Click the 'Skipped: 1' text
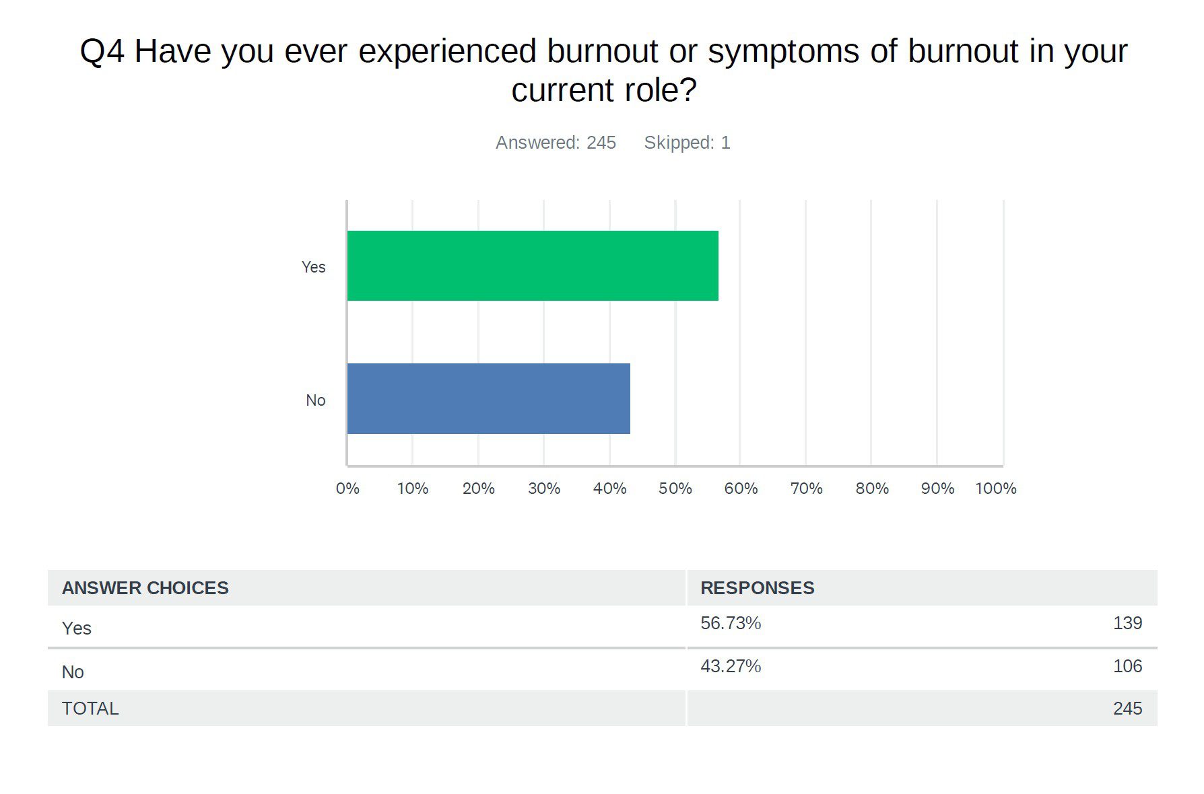Image resolution: width=1204 pixels, height=794 pixels. (x=687, y=143)
